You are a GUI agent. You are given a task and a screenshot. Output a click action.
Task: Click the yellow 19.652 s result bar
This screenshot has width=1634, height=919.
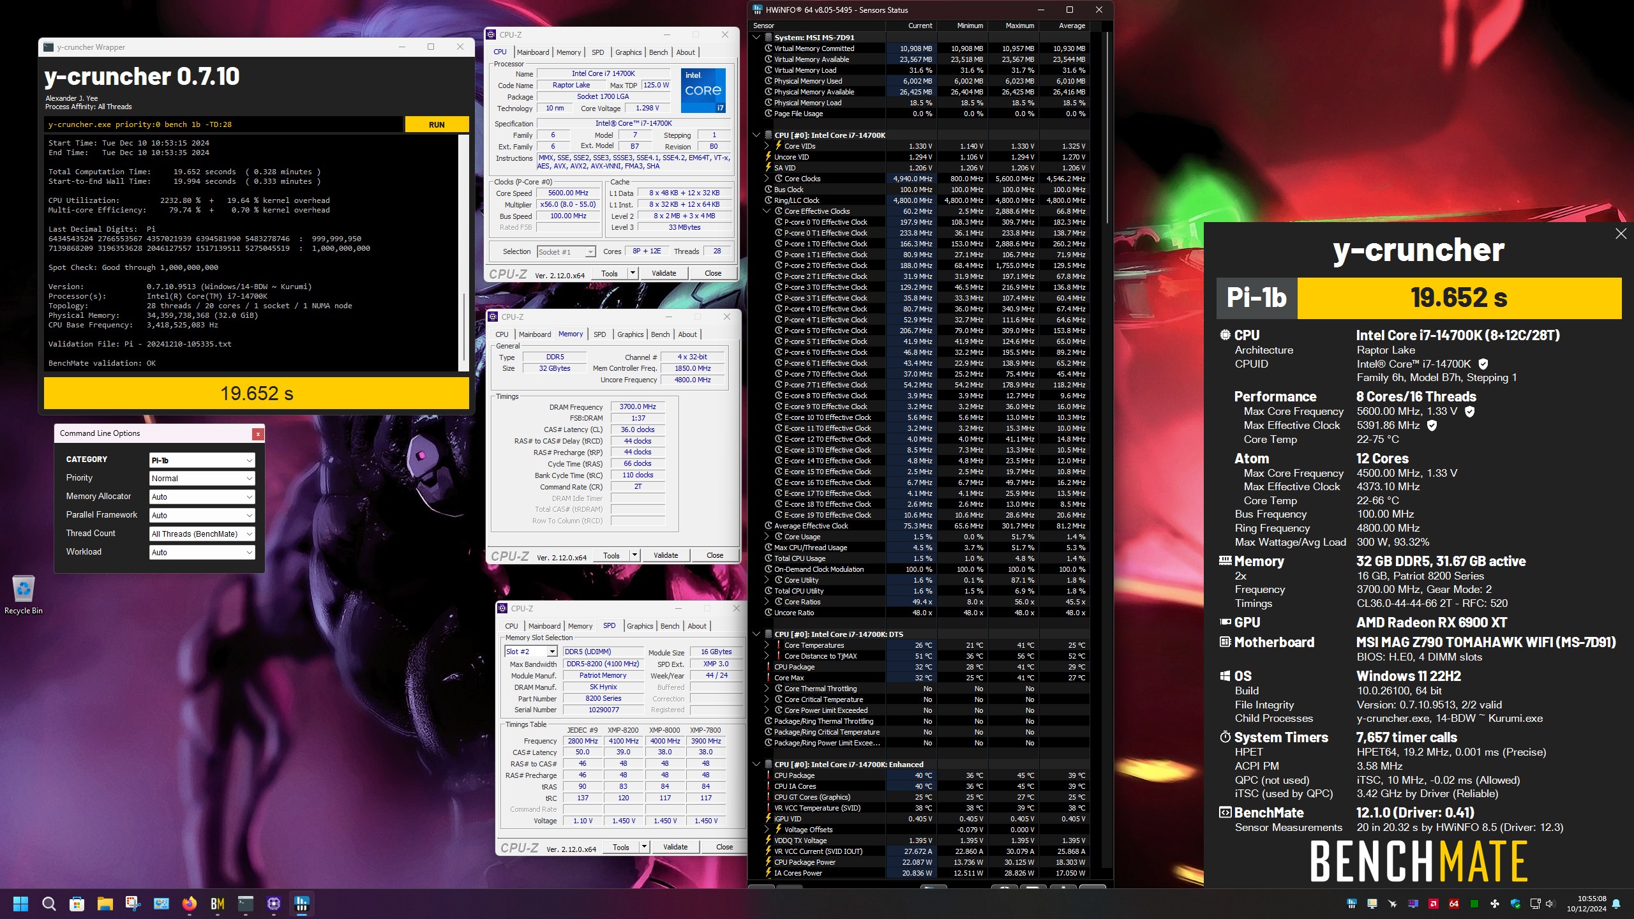click(x=257, y=393)
